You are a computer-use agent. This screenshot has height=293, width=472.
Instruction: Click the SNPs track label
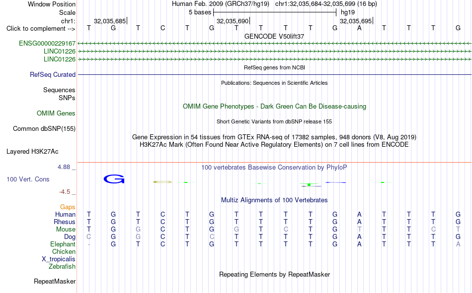click(67, 98)
